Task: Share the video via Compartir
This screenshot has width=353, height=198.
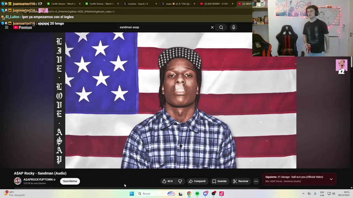Action: (x=197, y=181)
